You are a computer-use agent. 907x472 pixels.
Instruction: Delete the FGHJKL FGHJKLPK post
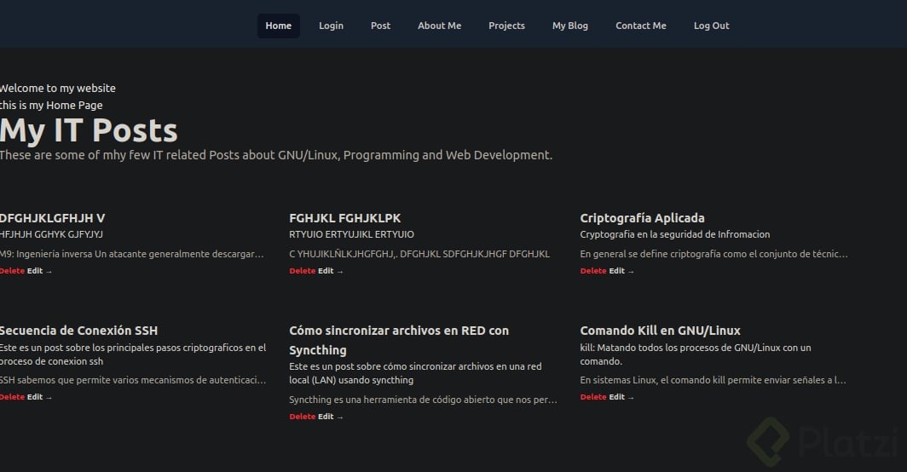click(303, 271)
